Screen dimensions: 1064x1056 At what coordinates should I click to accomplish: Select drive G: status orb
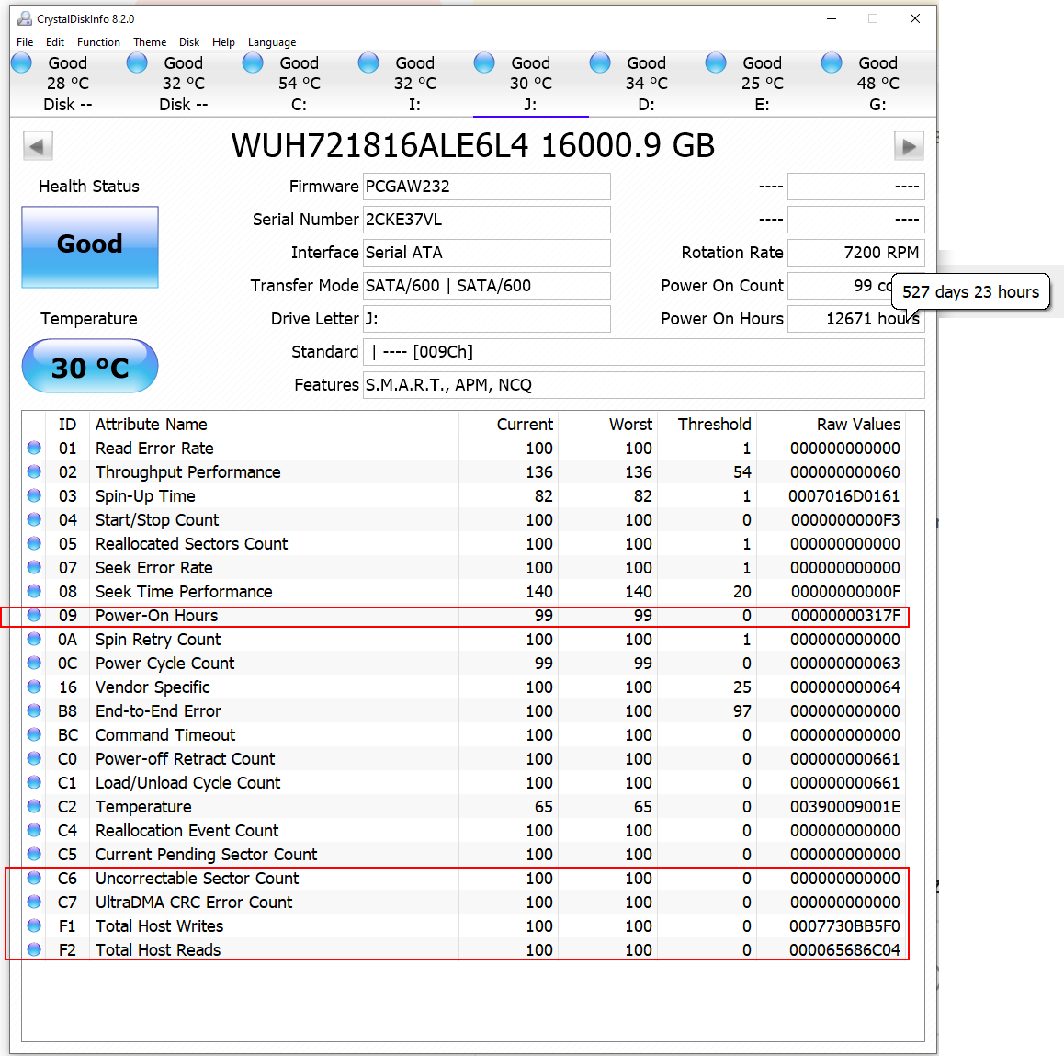[832, 63]
